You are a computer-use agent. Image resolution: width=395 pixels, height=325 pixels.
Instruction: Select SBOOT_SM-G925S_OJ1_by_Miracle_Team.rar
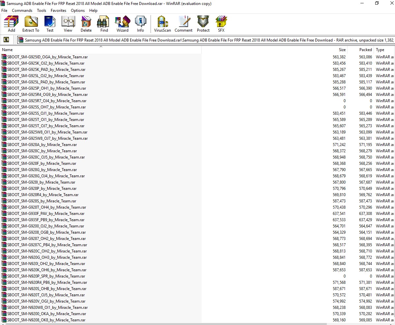point(45,113)
